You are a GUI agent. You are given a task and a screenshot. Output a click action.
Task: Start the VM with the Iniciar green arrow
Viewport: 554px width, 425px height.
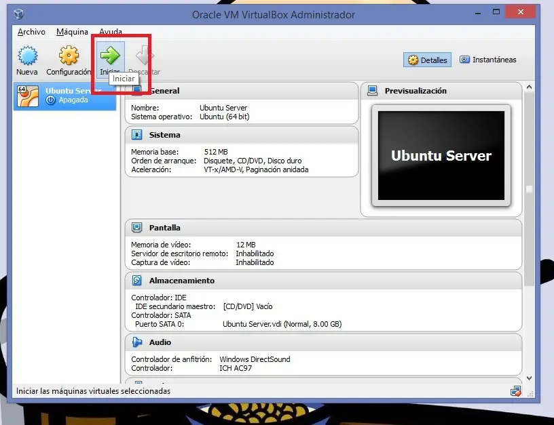110,56
